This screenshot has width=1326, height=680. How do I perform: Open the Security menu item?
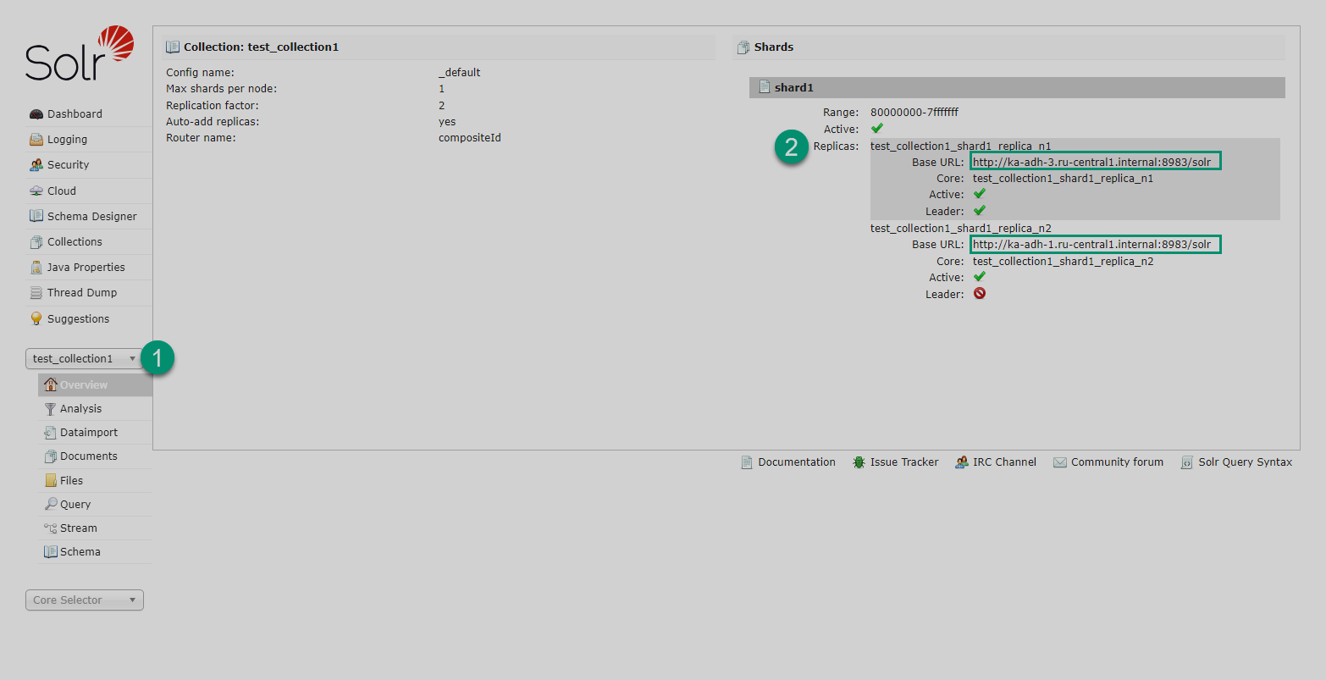click(89, 165)
